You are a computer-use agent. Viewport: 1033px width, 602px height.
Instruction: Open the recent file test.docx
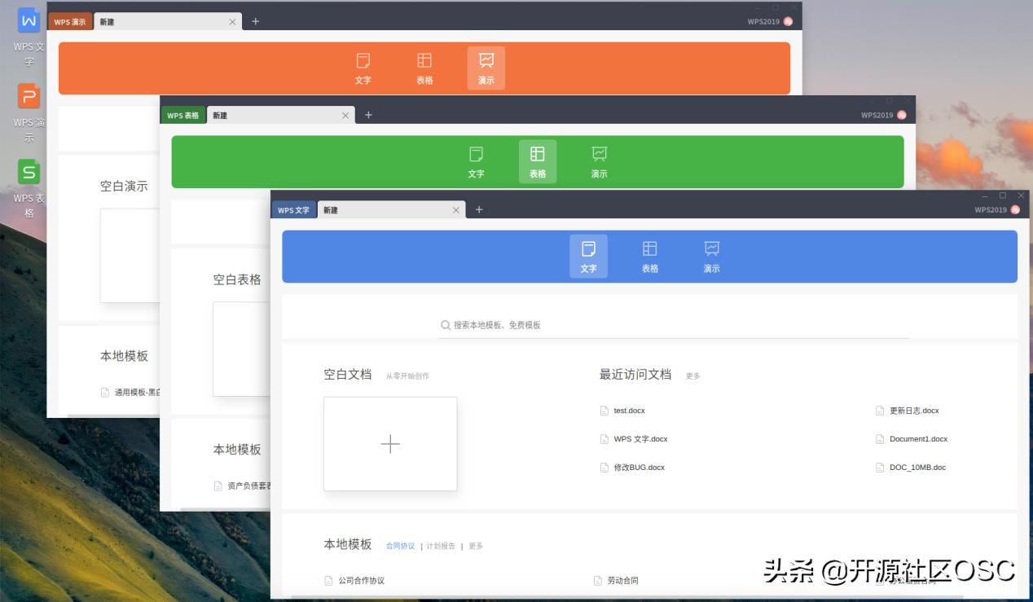(629, 411)
